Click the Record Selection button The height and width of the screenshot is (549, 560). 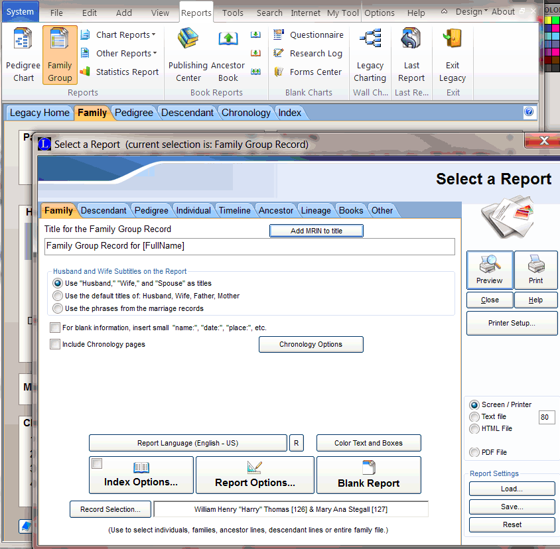[x=110, y=509]
